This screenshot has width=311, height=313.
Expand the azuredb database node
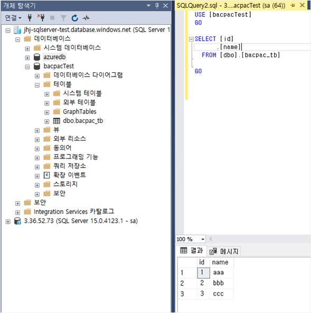pos(27,58)
